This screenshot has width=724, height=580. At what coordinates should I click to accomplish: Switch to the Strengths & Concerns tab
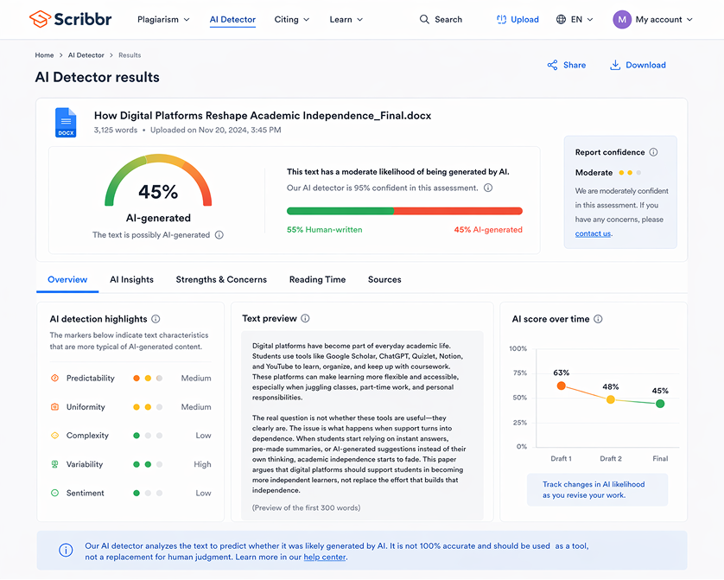[221, 279]
